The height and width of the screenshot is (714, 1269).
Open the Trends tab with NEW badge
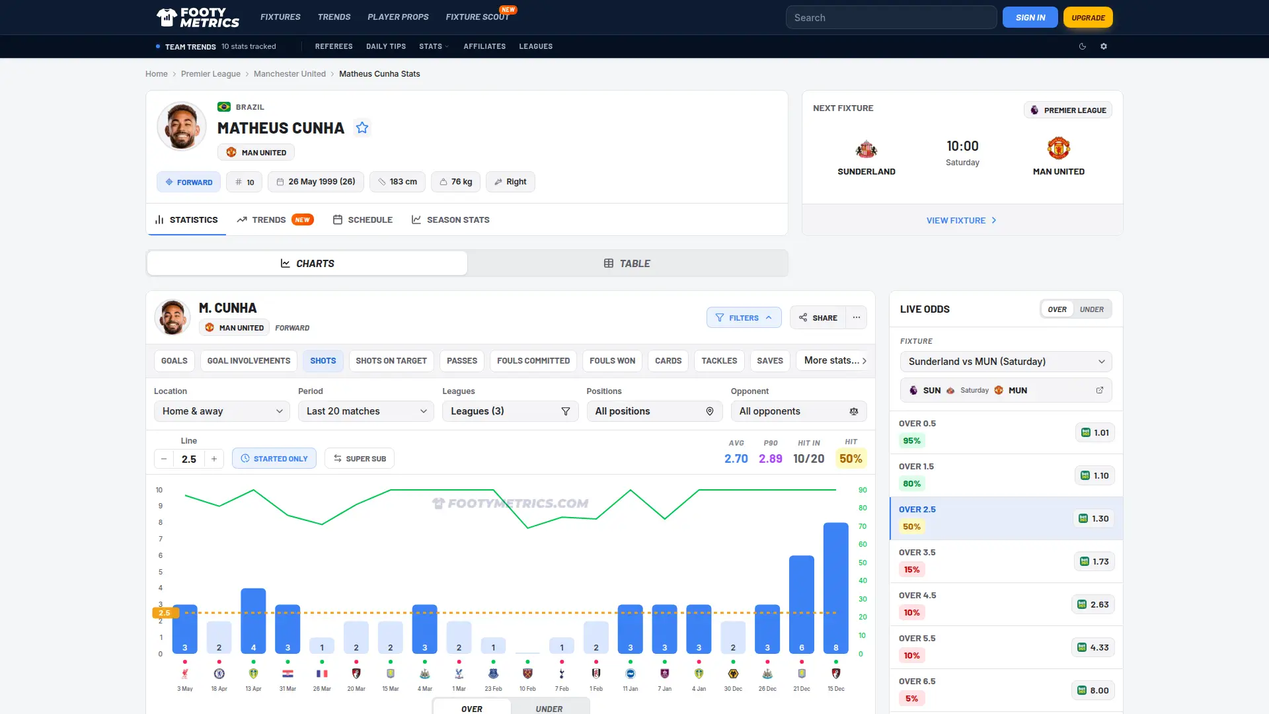click(x=275, y=219)
